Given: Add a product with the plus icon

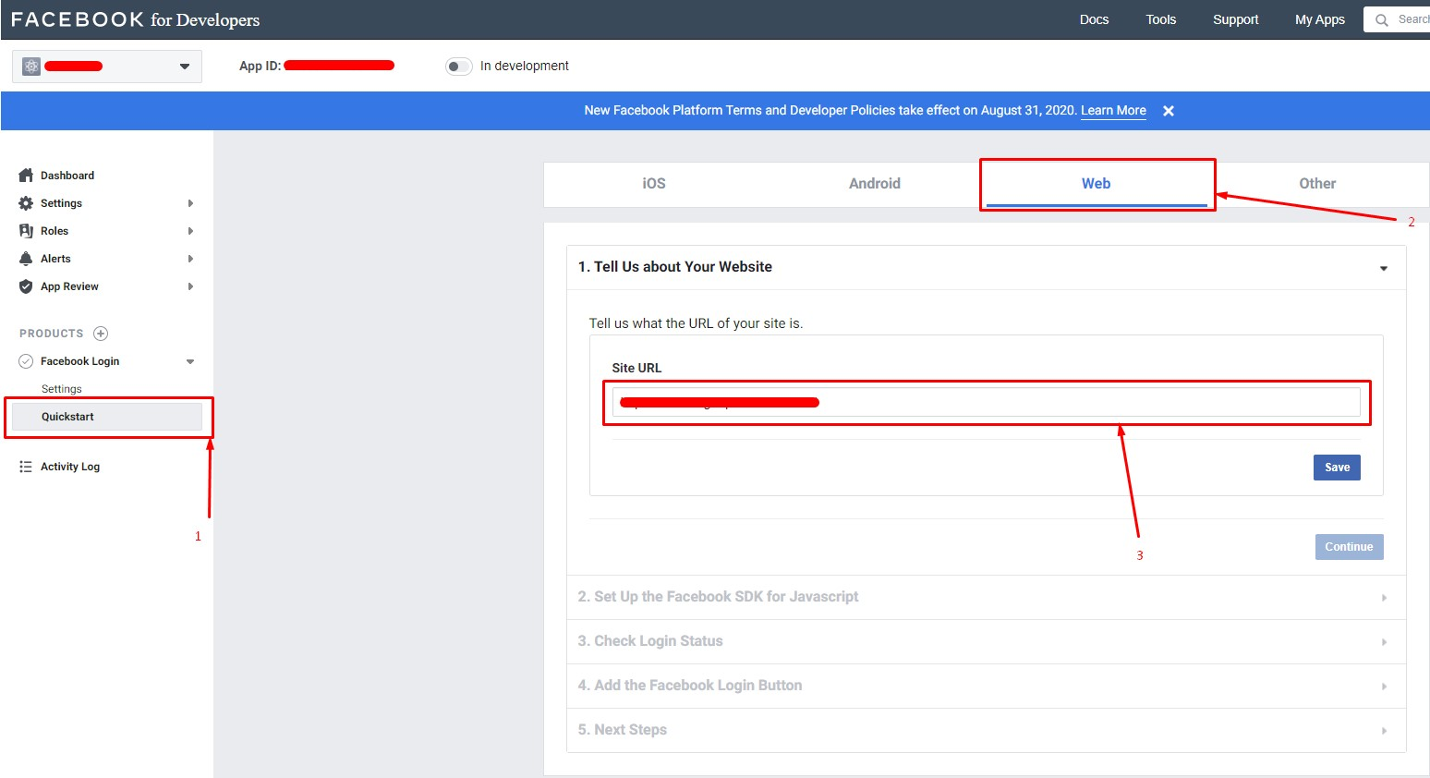Looking at the screenshot, I should pyautogui.click(x=101, y=334).
